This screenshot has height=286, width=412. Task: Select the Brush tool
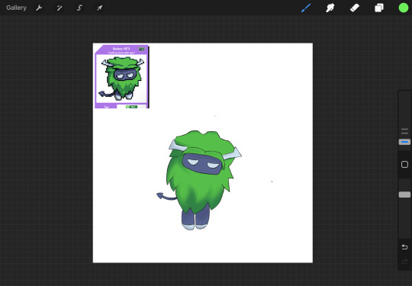(306, 8)
